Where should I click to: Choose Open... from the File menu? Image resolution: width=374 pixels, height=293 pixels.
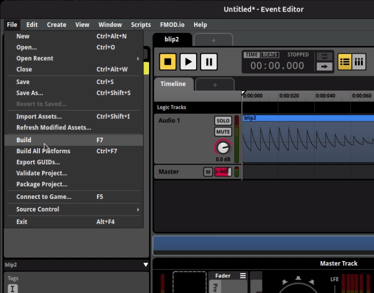coord(74,47)
